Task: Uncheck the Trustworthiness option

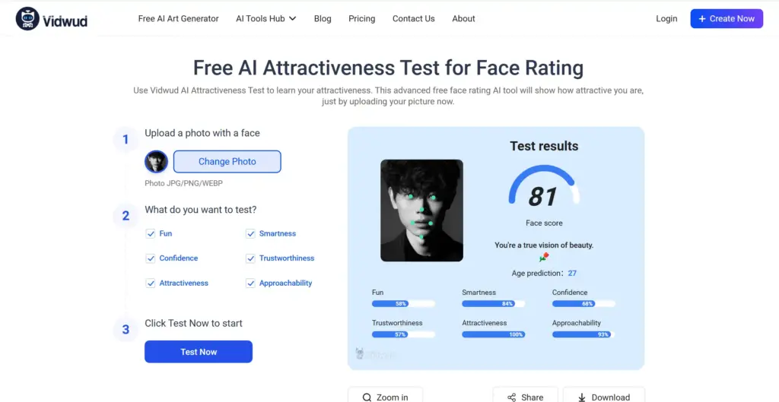Action: point(250,258)
